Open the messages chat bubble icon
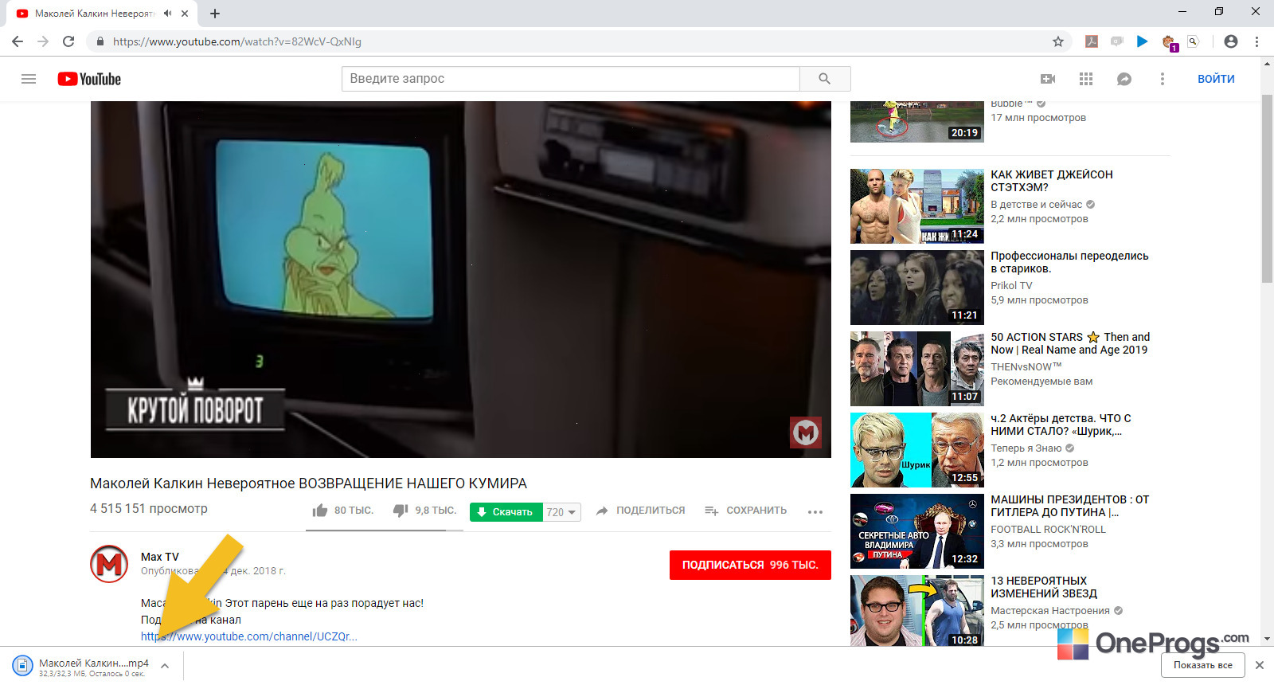 click(x=1124, y=79)
